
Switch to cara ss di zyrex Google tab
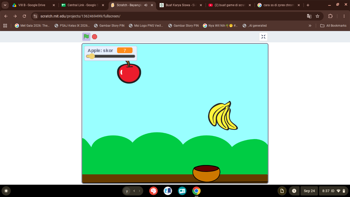pyautogui.click(x=279, y=5)
